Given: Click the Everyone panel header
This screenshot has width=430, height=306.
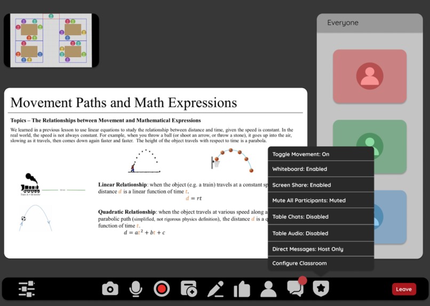Looking at the screenshot, I should 370,23.
